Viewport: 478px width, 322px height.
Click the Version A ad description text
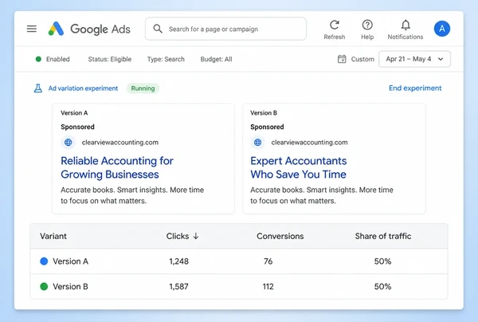(132, 195)
